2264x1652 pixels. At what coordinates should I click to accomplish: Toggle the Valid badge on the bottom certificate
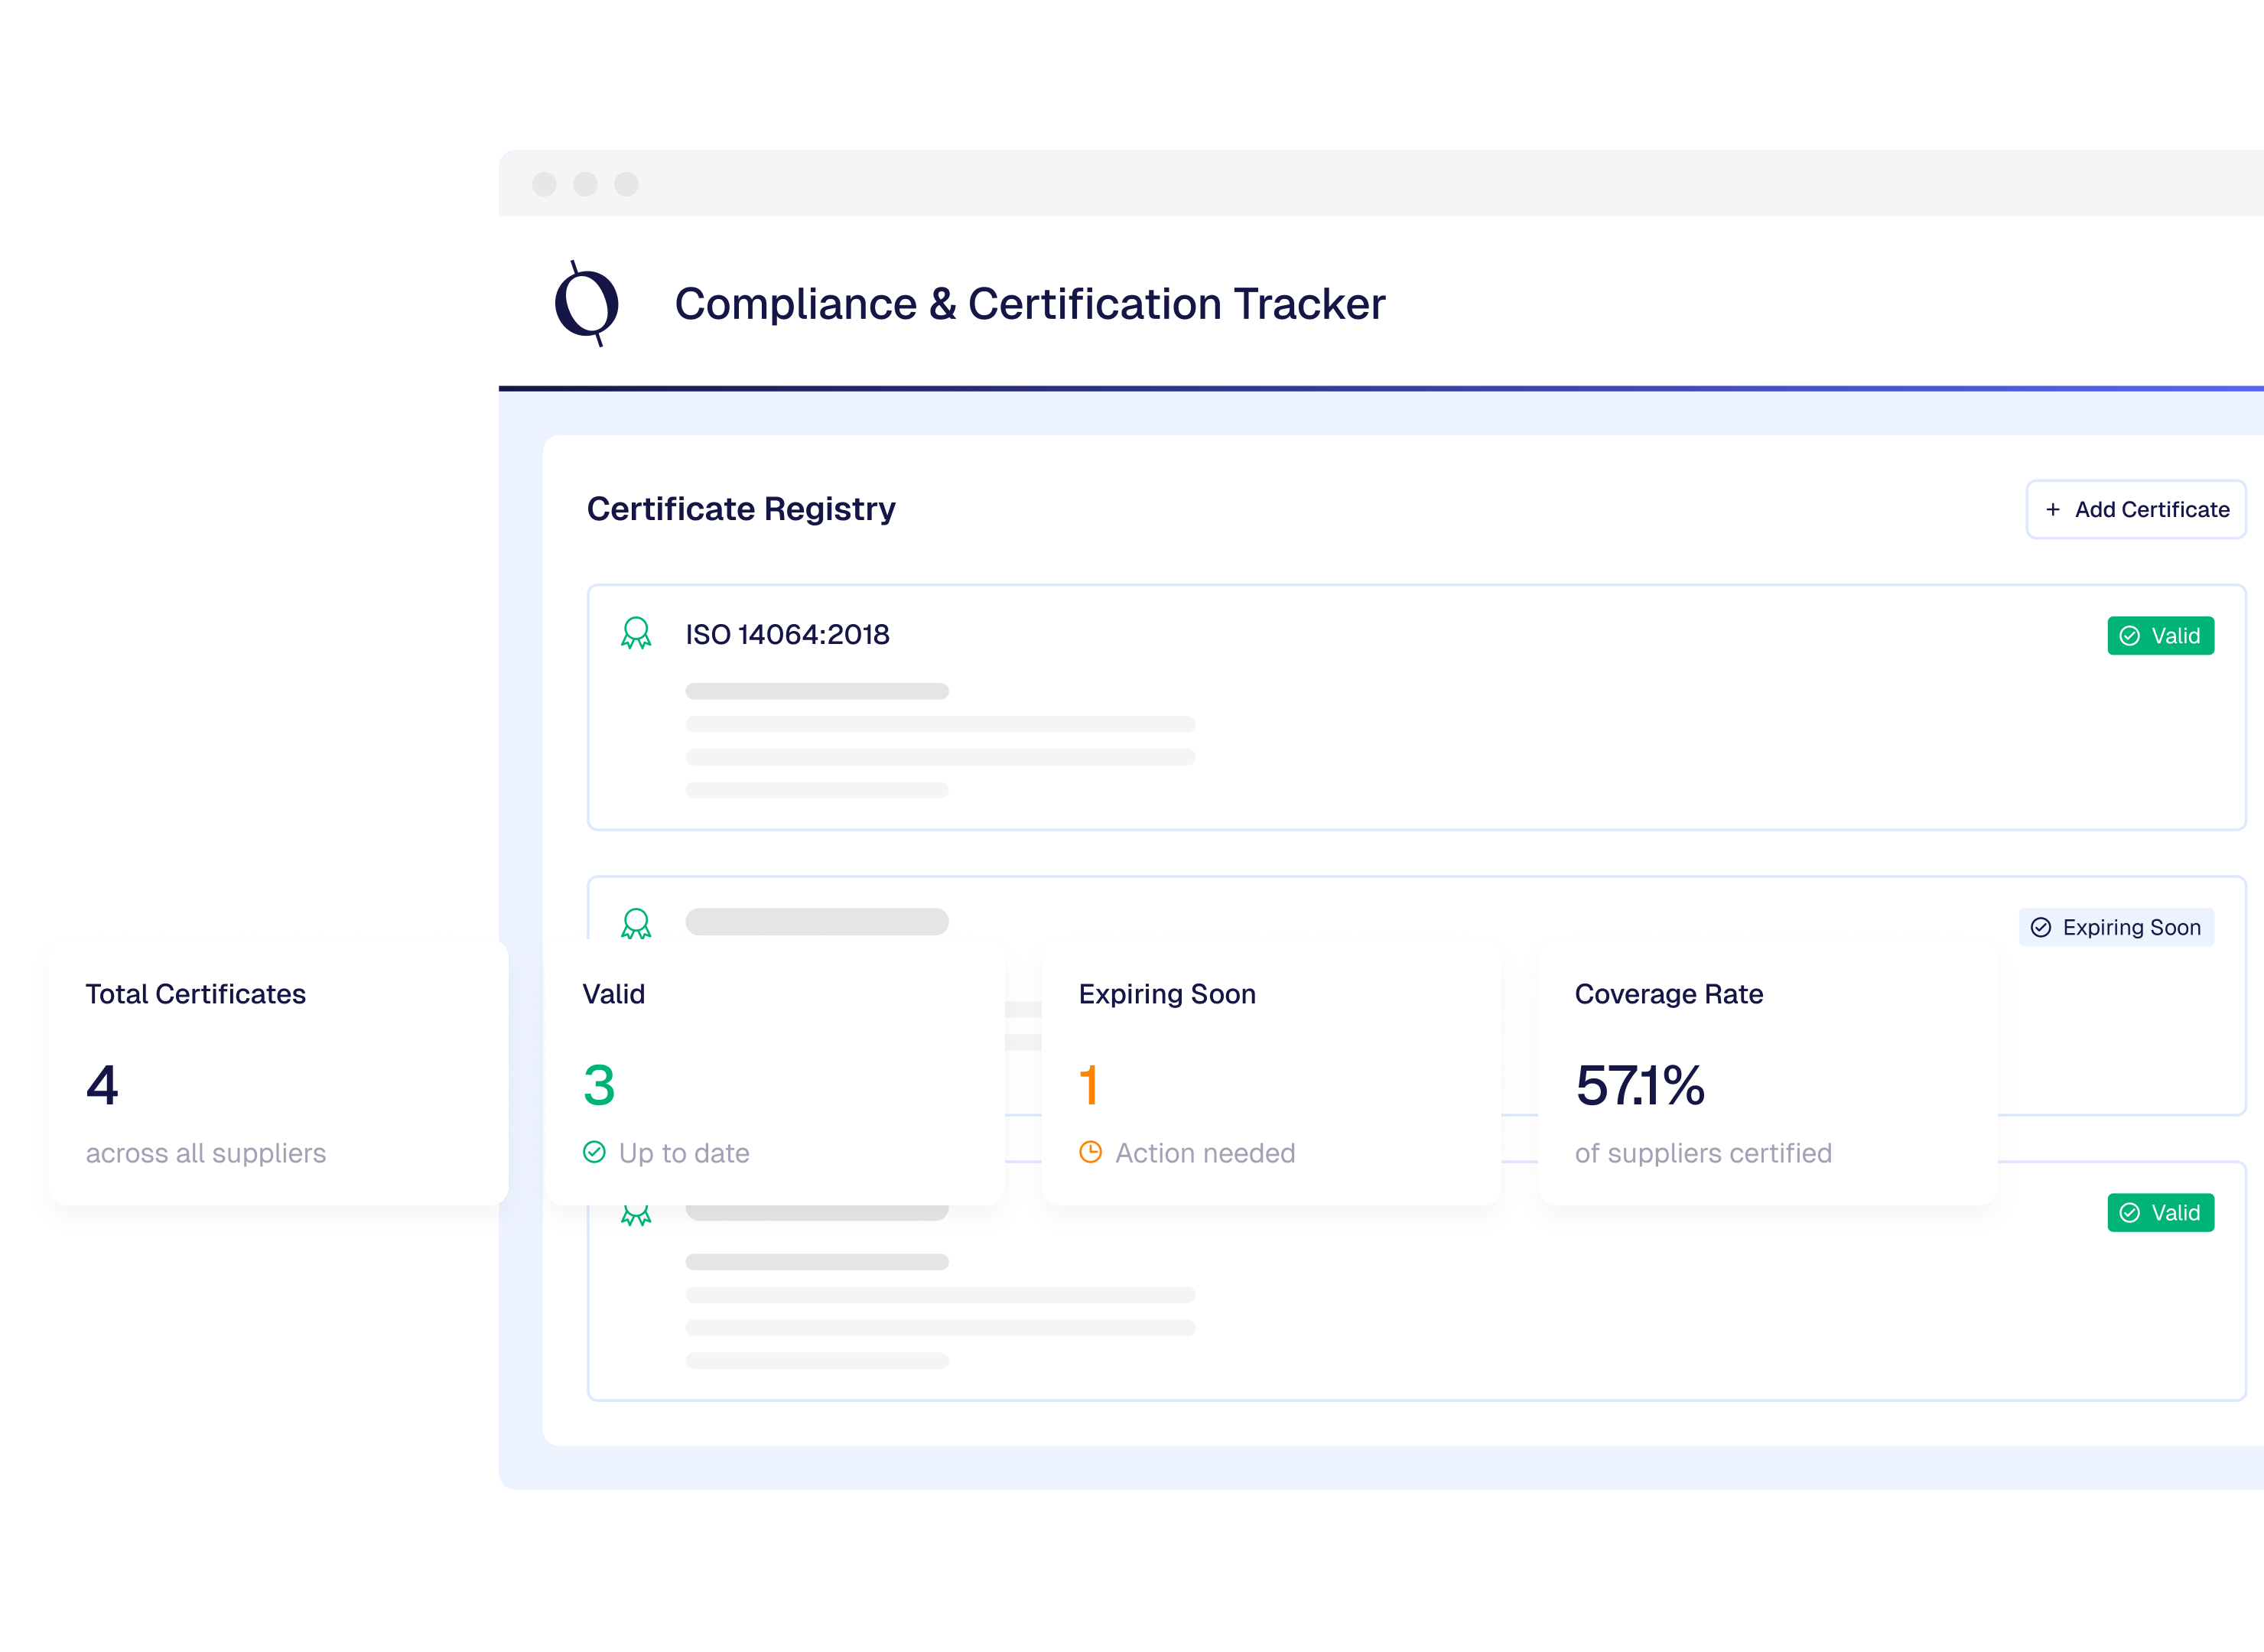tap(2161, 1212)
